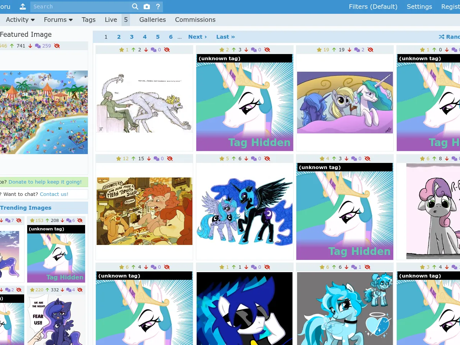Star the trending image with 220 favorites
Image resolution: width=460 pixels, height=345 pixels.
[x=32, y=290]
